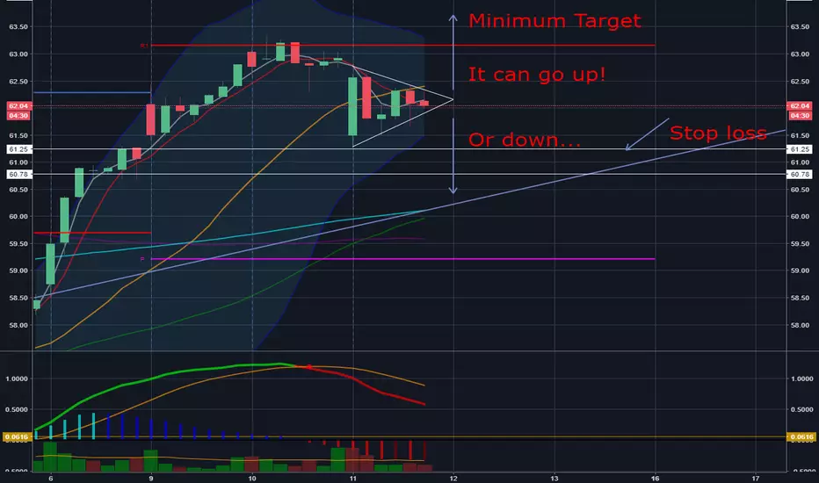Click 62.50 on the left price scale

[x=18, y=82]
